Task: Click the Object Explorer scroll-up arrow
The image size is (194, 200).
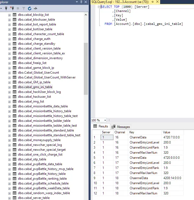Action: 86,15
